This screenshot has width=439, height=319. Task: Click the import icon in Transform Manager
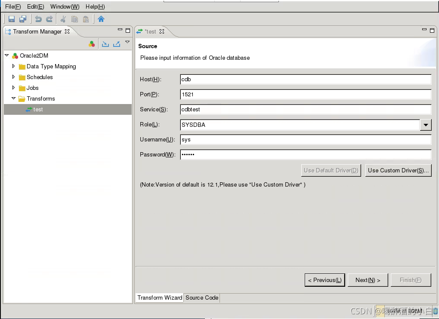point(105,44)
